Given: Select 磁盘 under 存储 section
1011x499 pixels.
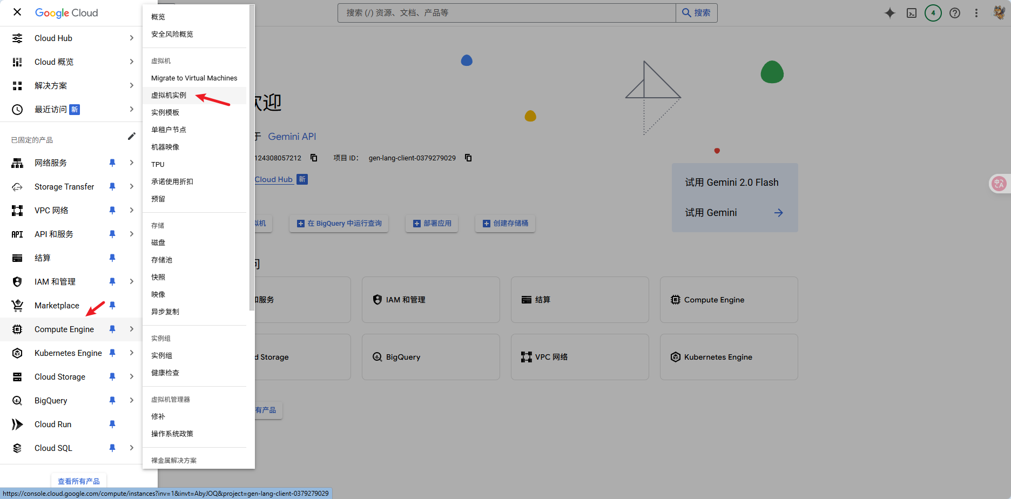Looking at the screenshot, I should coord(194,242).
